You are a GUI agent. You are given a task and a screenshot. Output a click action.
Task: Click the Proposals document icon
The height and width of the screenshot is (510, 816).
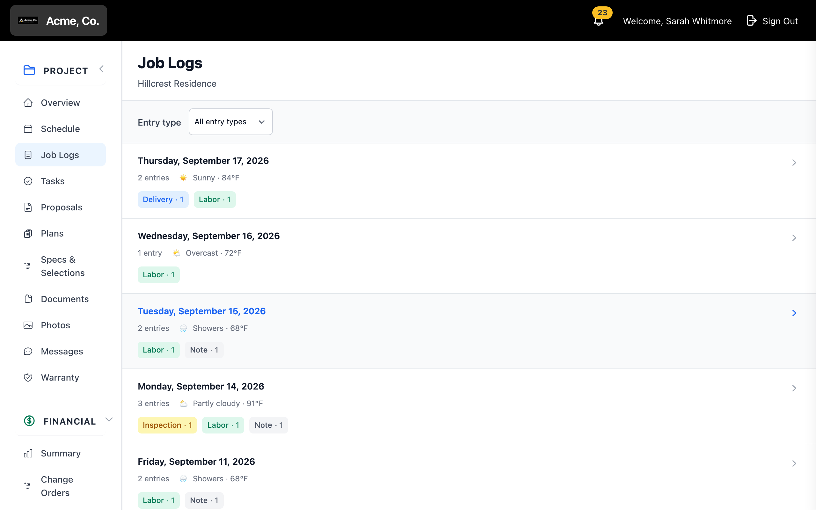click(x=28, y=207)
